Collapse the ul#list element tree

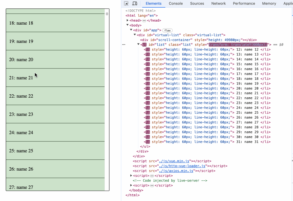coord(138,44)
